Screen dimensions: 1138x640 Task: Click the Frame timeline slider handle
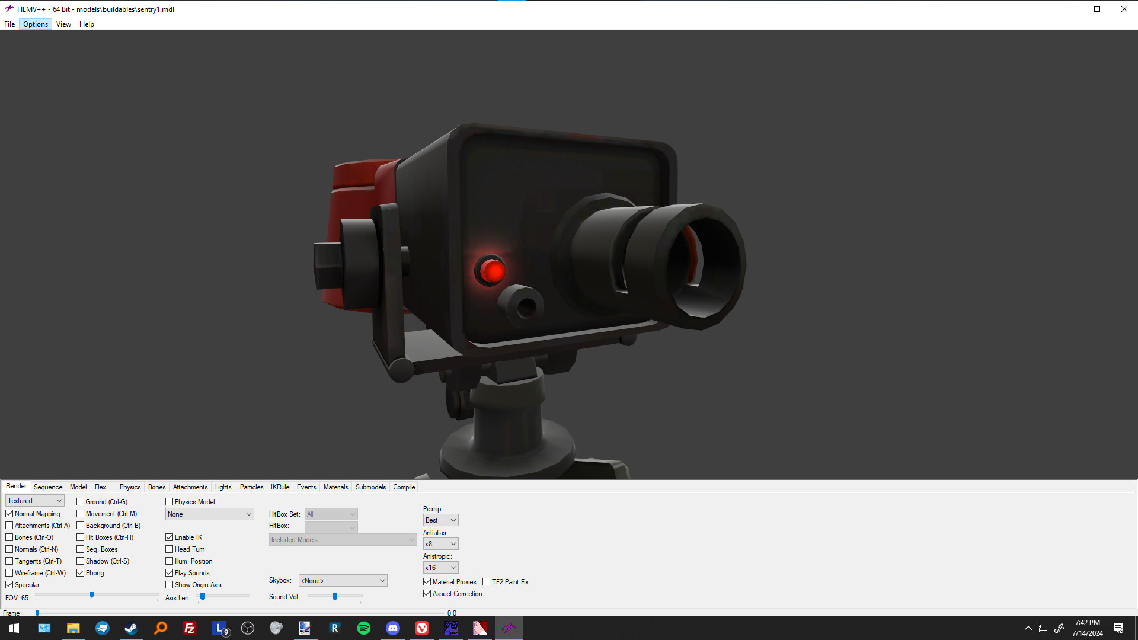37,613
